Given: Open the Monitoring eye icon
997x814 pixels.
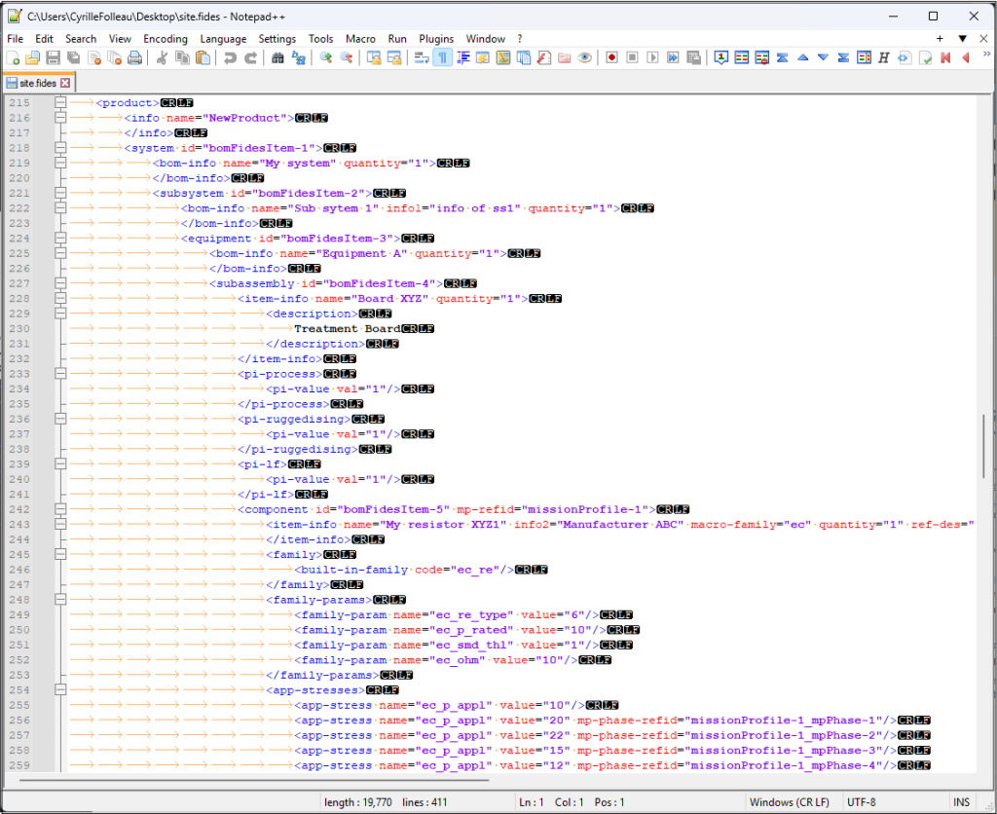Looking at the screenshot, I should (584, 58).
